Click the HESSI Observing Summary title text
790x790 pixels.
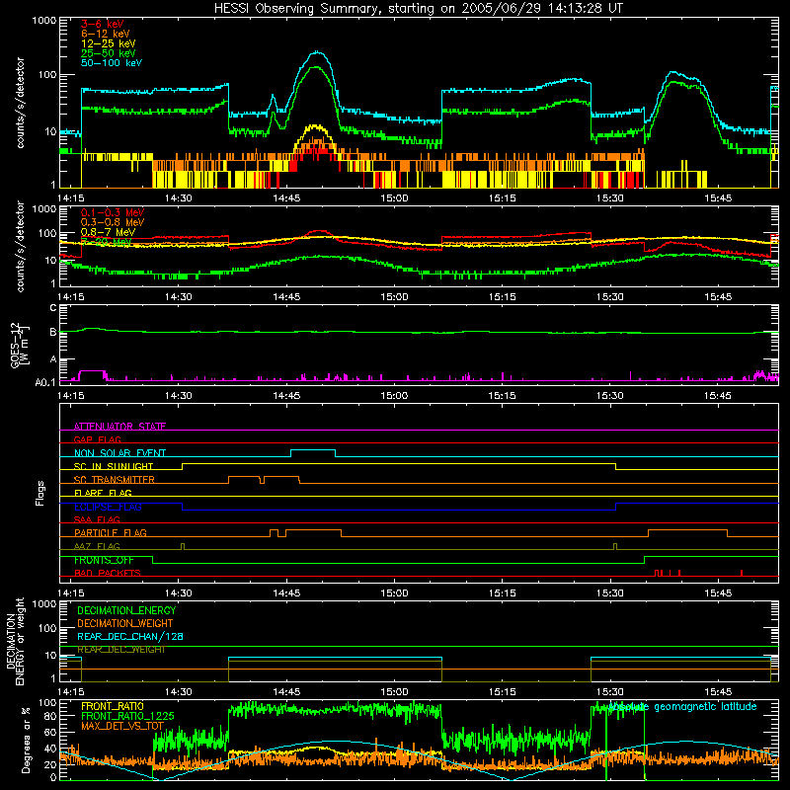click(x=418, y=9)
